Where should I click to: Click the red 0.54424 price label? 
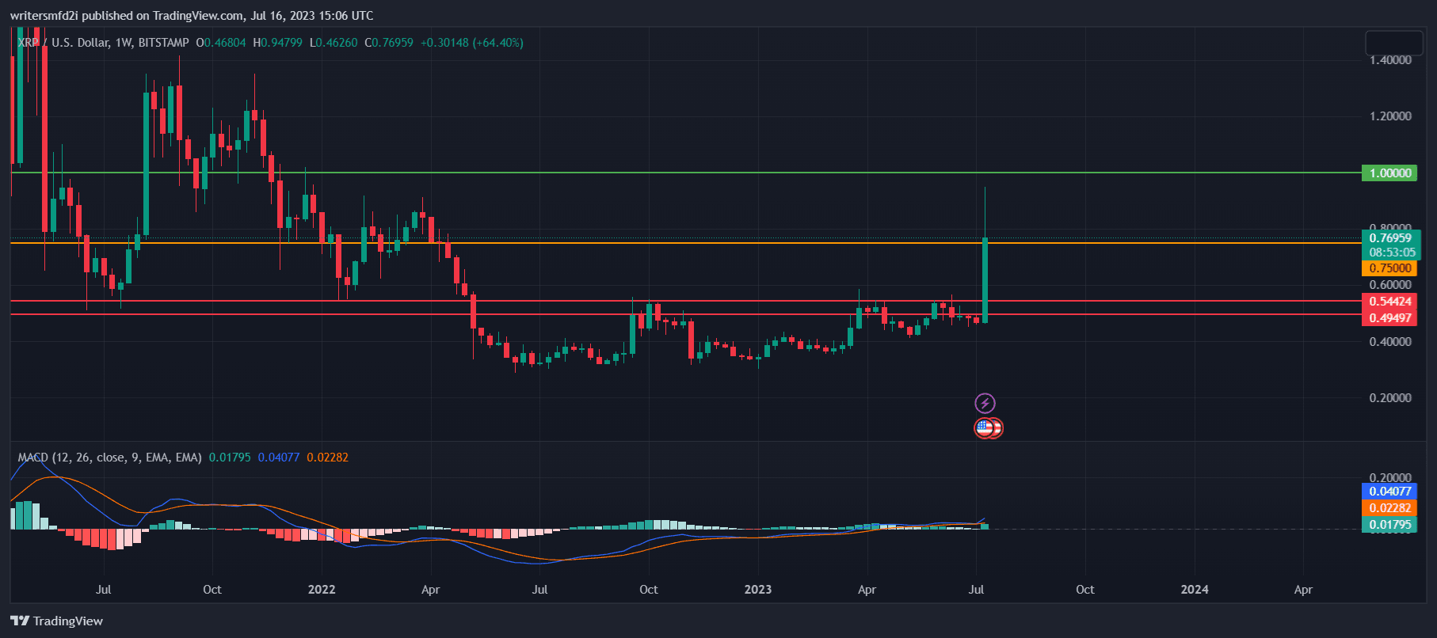1389,302
